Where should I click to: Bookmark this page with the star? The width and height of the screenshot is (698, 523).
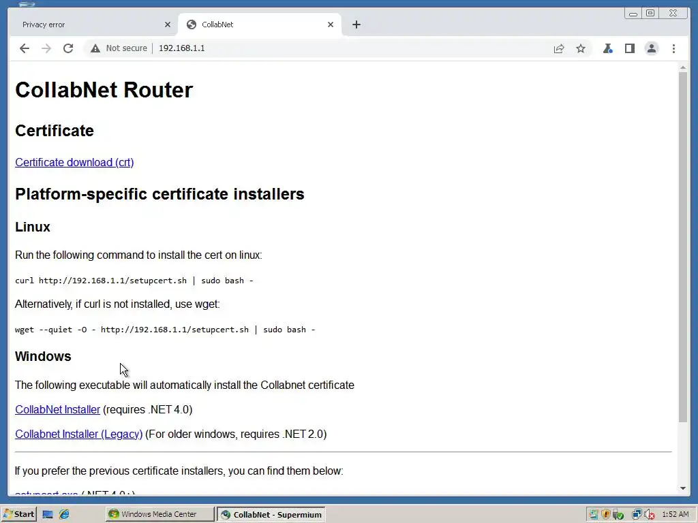pos(581,48)
